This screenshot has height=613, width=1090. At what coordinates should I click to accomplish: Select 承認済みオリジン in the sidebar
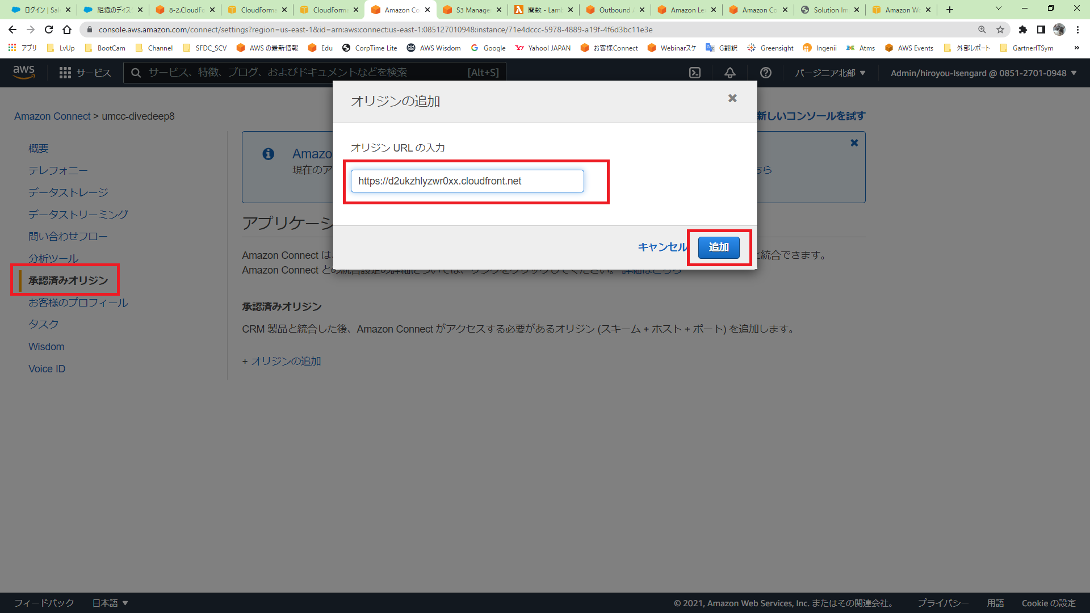coord(68,280)
